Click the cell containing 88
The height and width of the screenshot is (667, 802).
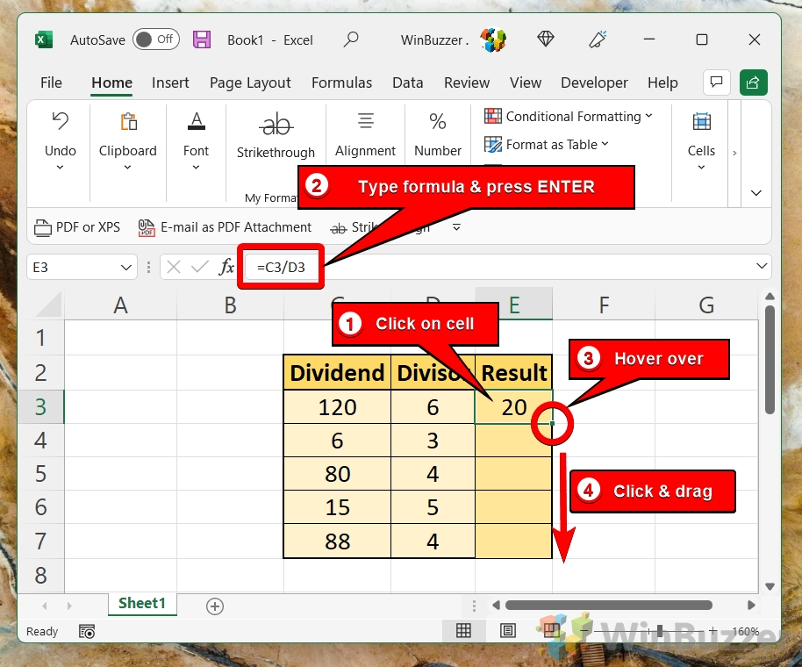point(337,541)
